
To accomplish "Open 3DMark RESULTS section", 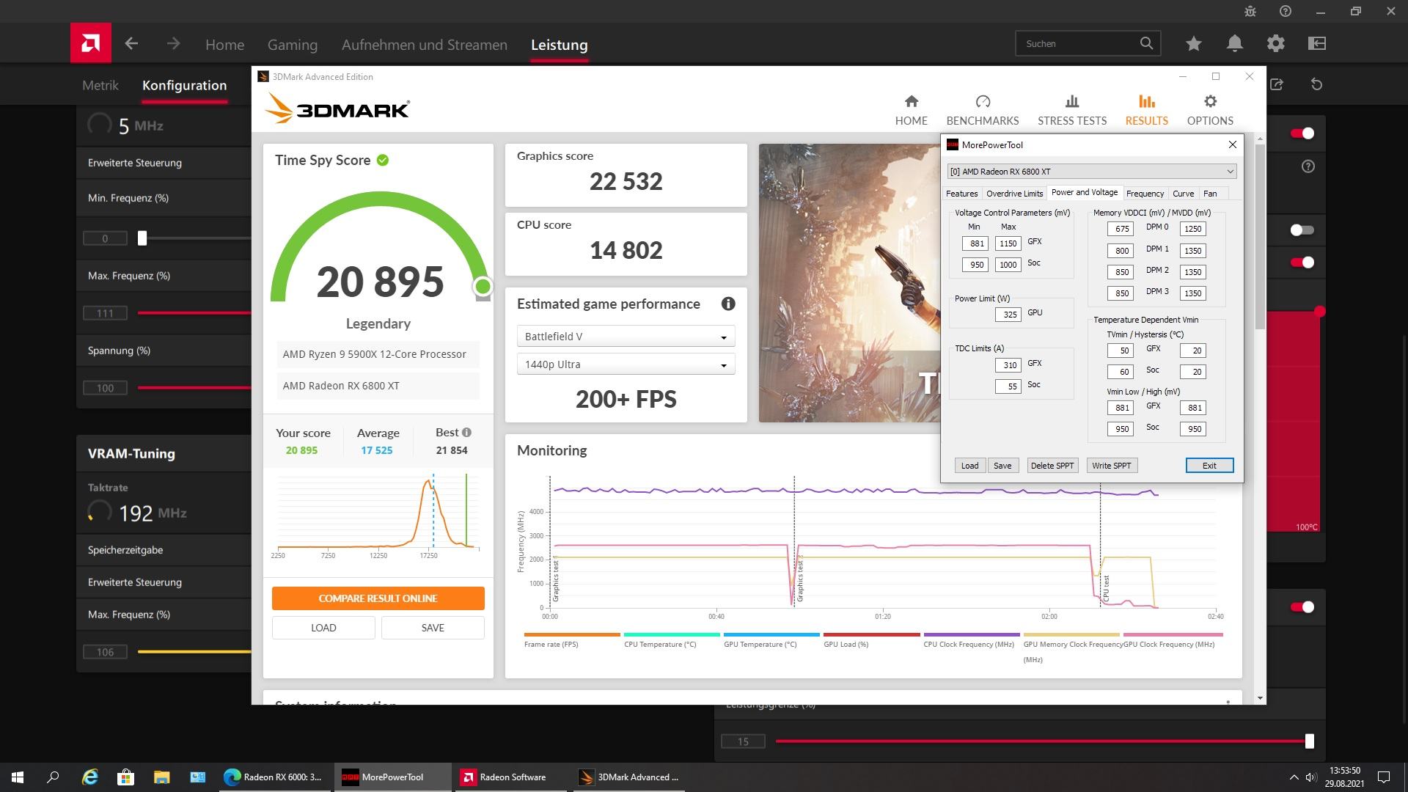I will 1147,110.
